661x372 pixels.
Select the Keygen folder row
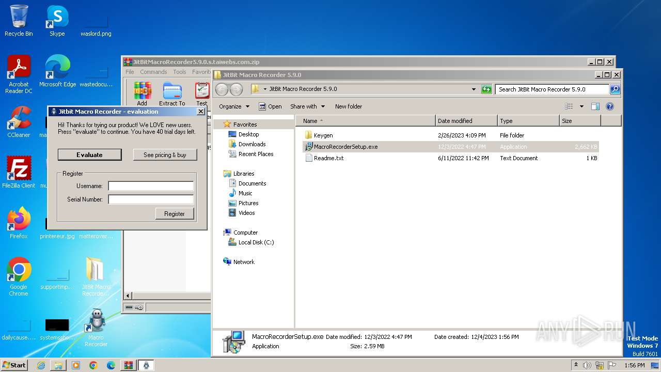(451, 135)
